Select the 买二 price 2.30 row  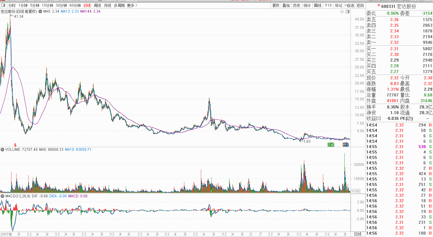click(399, 54)
